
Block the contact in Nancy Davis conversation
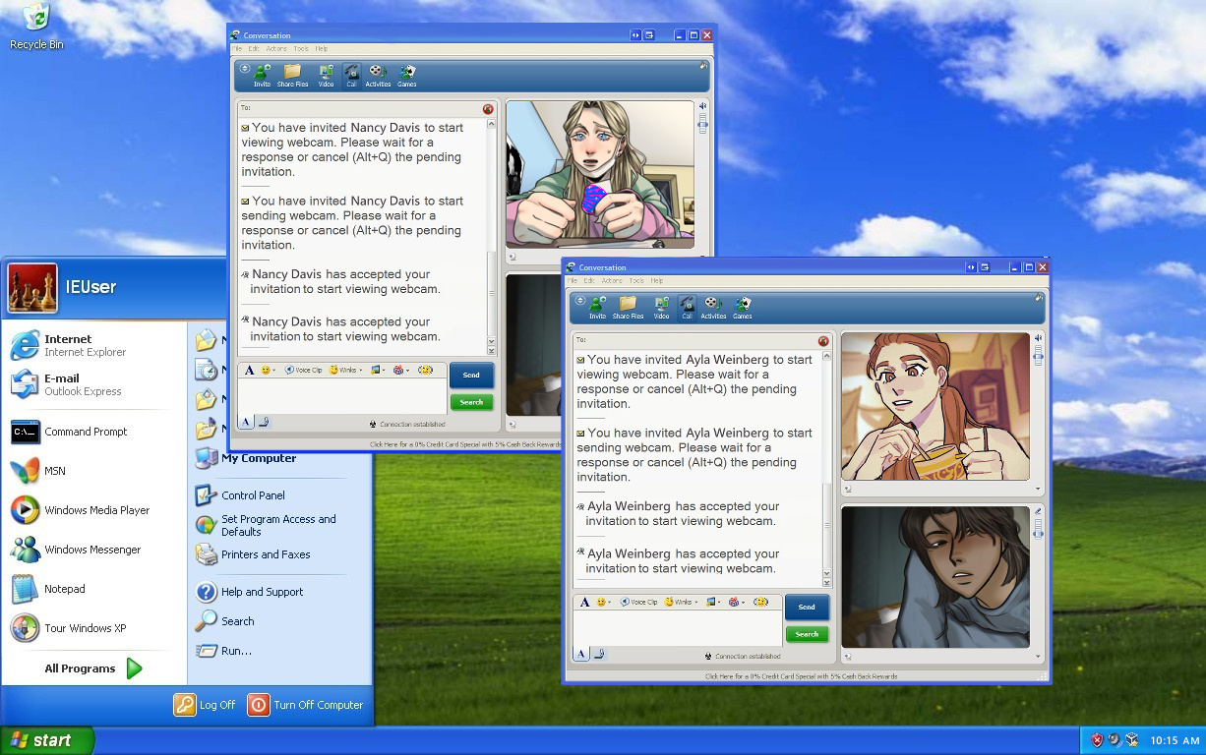[488, 109]
